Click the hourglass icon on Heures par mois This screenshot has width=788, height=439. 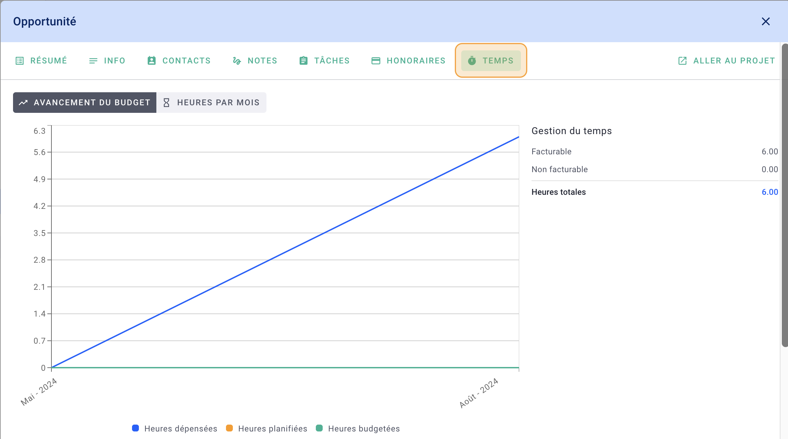[166, 103]
